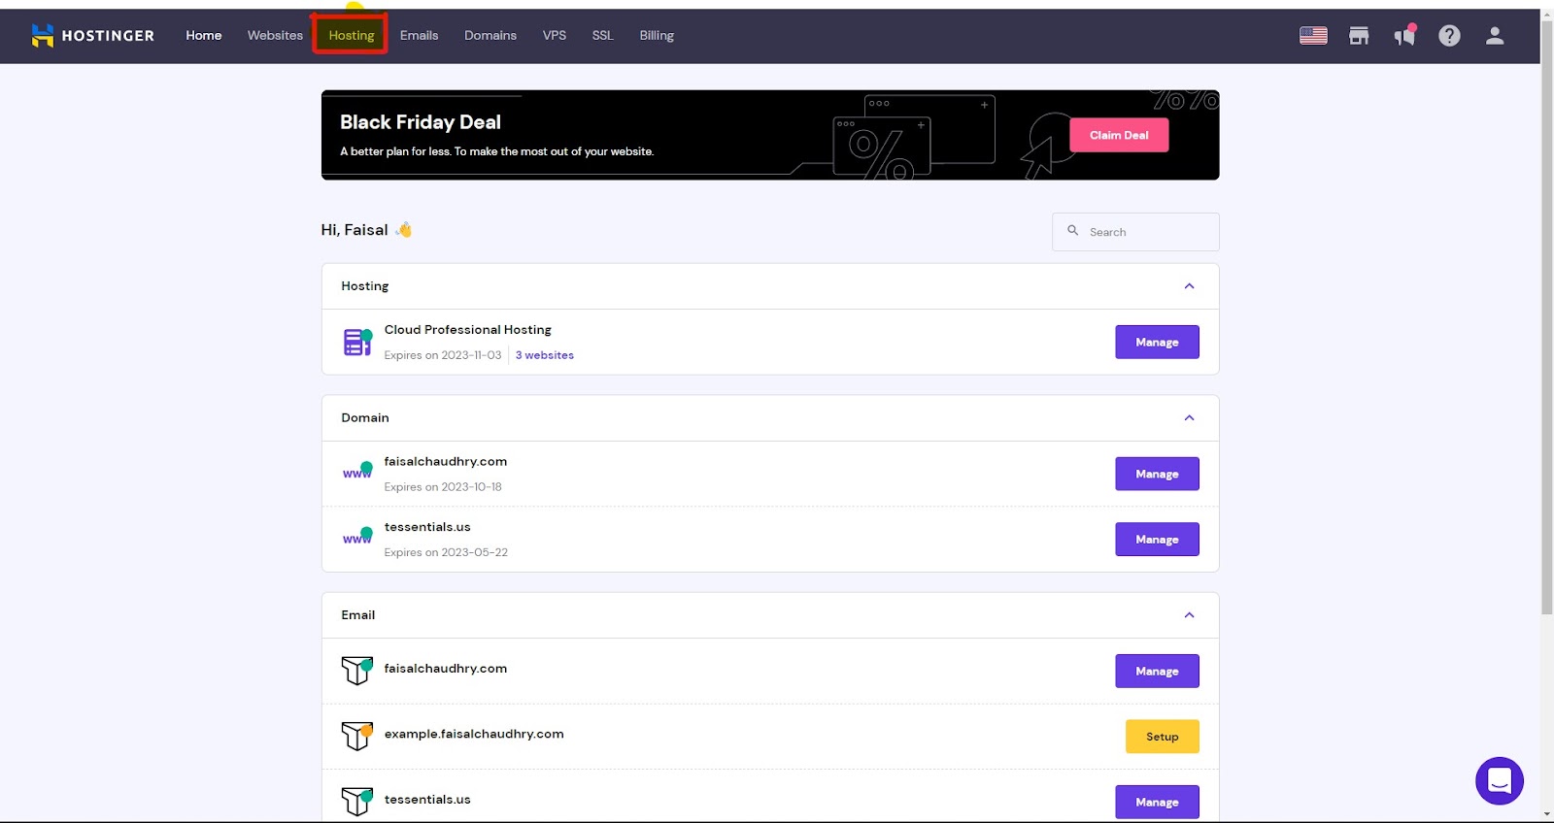
Task: Click tessentials.us domain name text
Action: pyautogui.click(x=427, y=527)
